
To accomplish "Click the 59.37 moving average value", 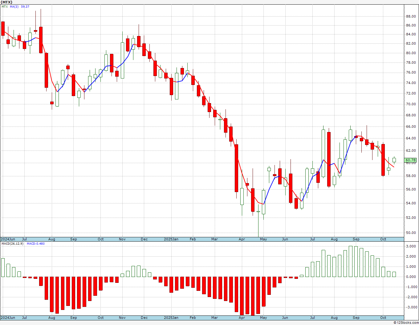I will (25, 6).
